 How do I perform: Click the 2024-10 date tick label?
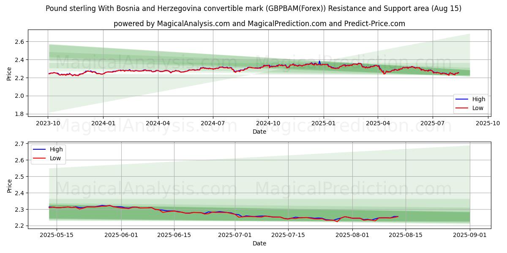pos(268,123)
